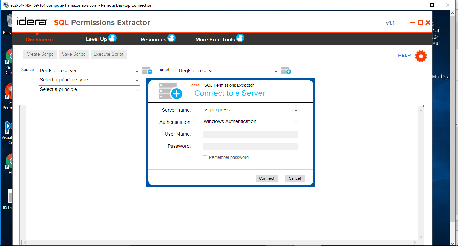This screenshot has height=246, width=458.
Task: Click the Source server registration icon
Action: pos(147,71)
